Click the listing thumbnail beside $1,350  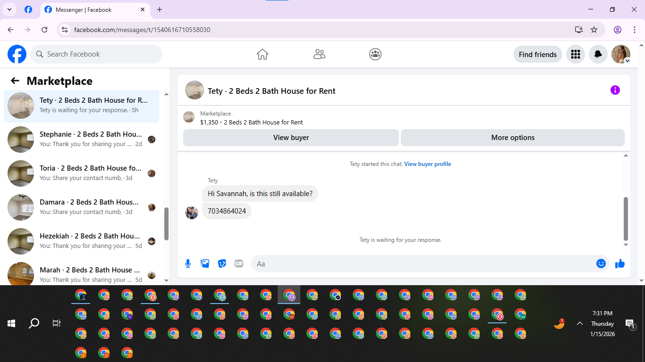point(189,117)
